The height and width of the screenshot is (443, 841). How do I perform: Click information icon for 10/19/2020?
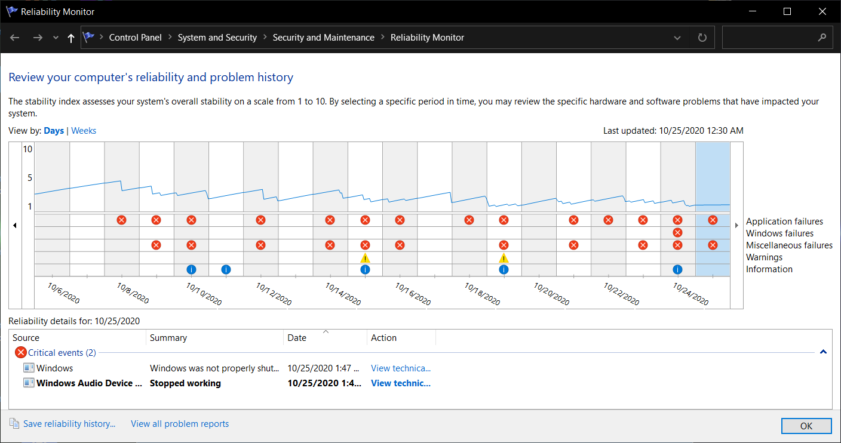click(504, 269)
